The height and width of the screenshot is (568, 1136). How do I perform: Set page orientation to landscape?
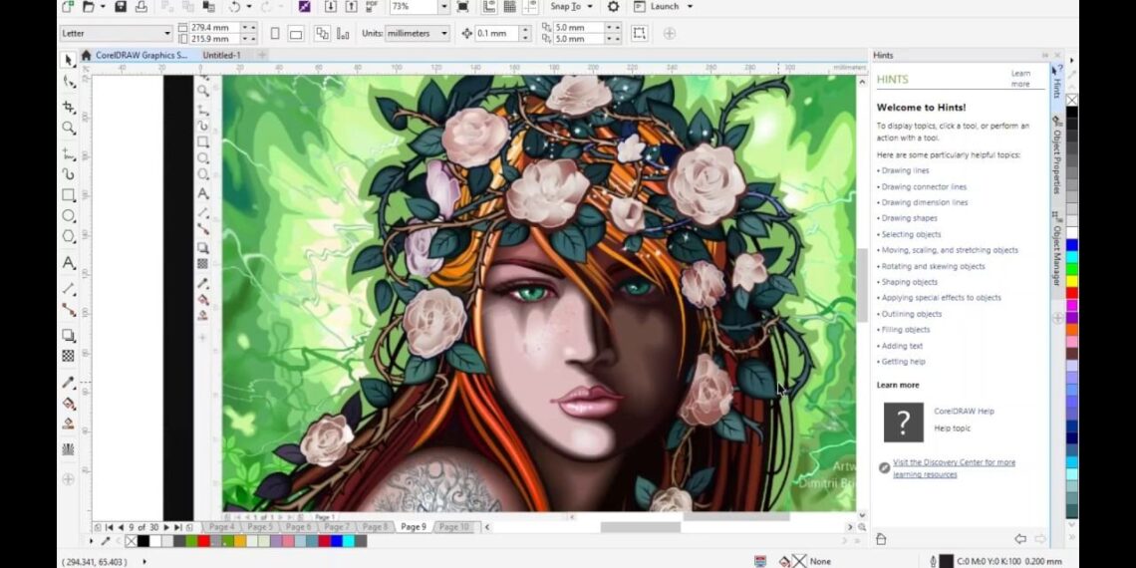[296, 33]
